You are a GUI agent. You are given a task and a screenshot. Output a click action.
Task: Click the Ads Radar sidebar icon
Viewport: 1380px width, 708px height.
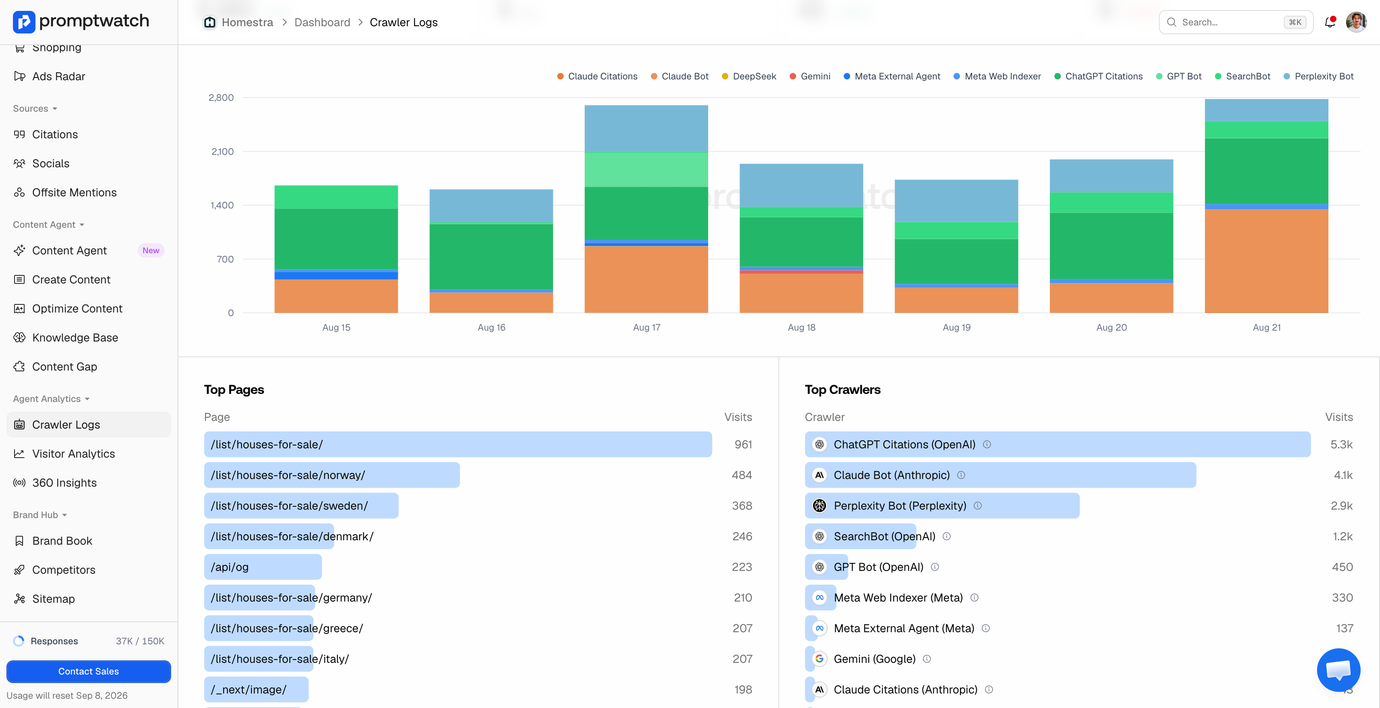[x=20, y=76]
